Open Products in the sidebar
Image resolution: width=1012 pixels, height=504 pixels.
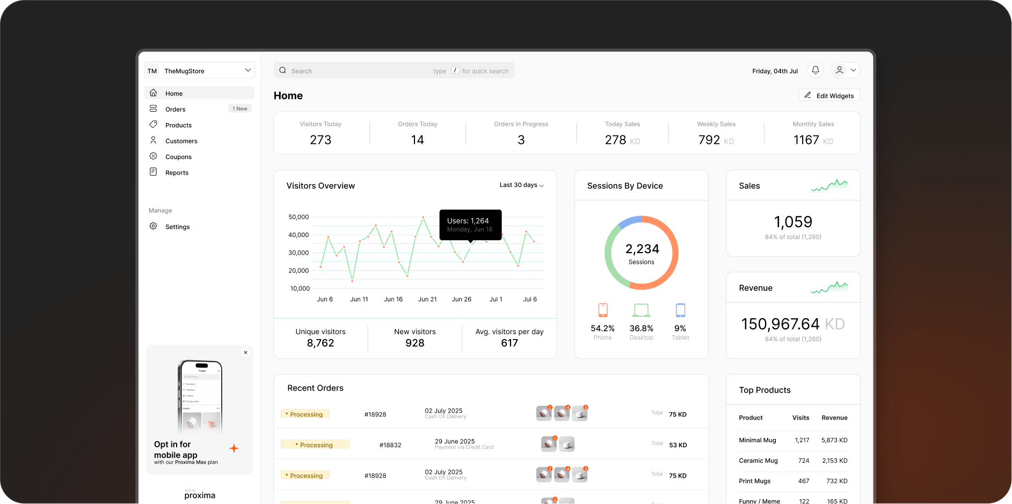(200, 125)
